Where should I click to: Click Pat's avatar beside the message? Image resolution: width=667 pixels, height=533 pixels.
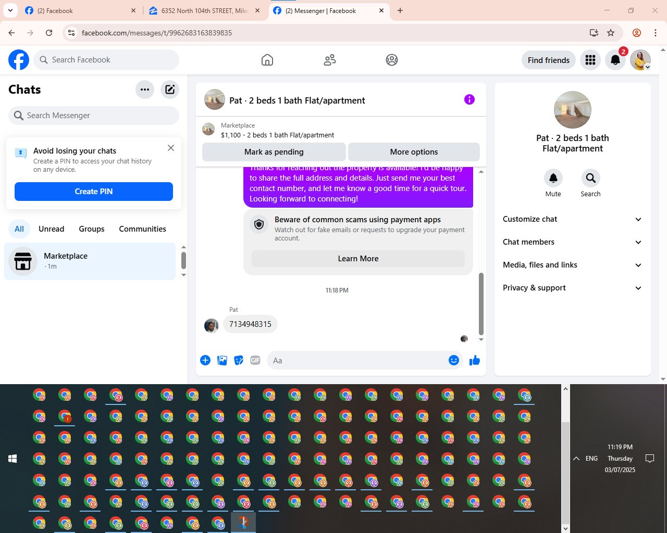click(x=212, y=326)
